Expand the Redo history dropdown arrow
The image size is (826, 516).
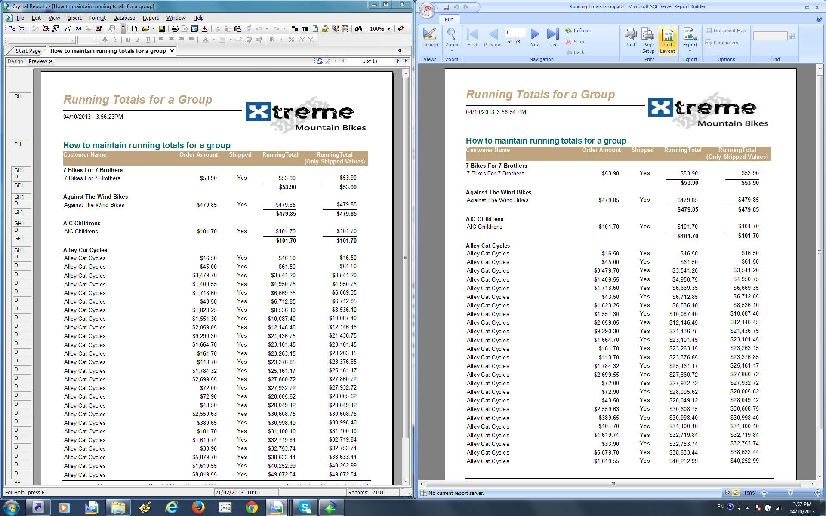[284, 29]
